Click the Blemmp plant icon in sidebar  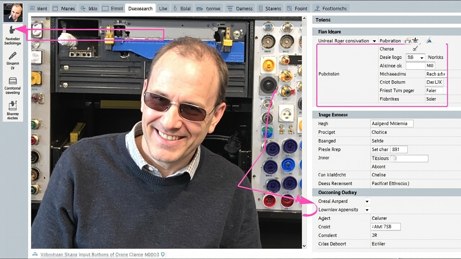pos(13,105)
